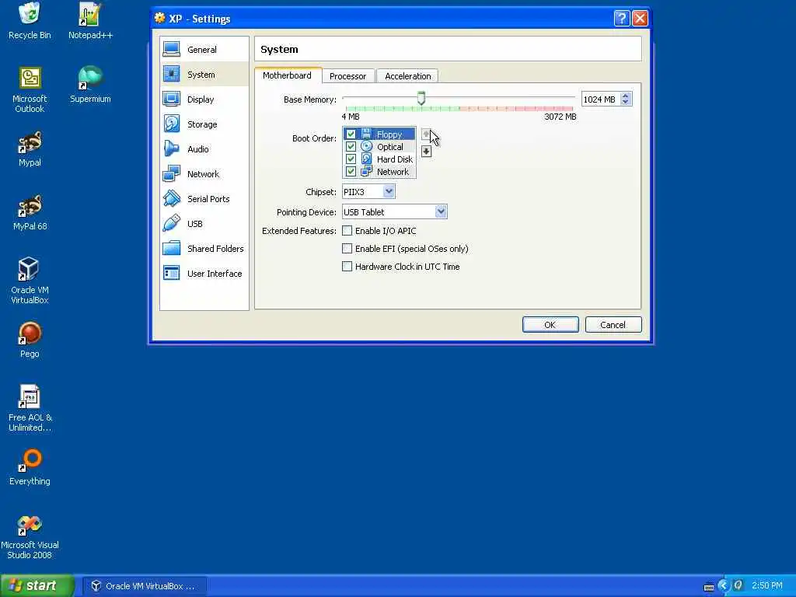
Task: Click Cancel to discard changes
Action: pyautogui.click(x=613, y=325)
